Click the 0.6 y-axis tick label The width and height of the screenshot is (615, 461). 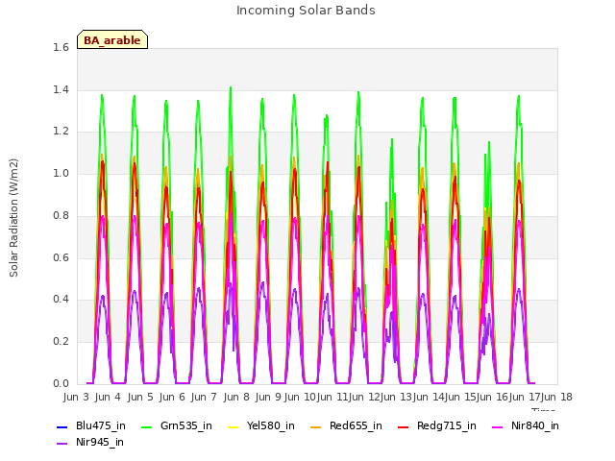61,257
